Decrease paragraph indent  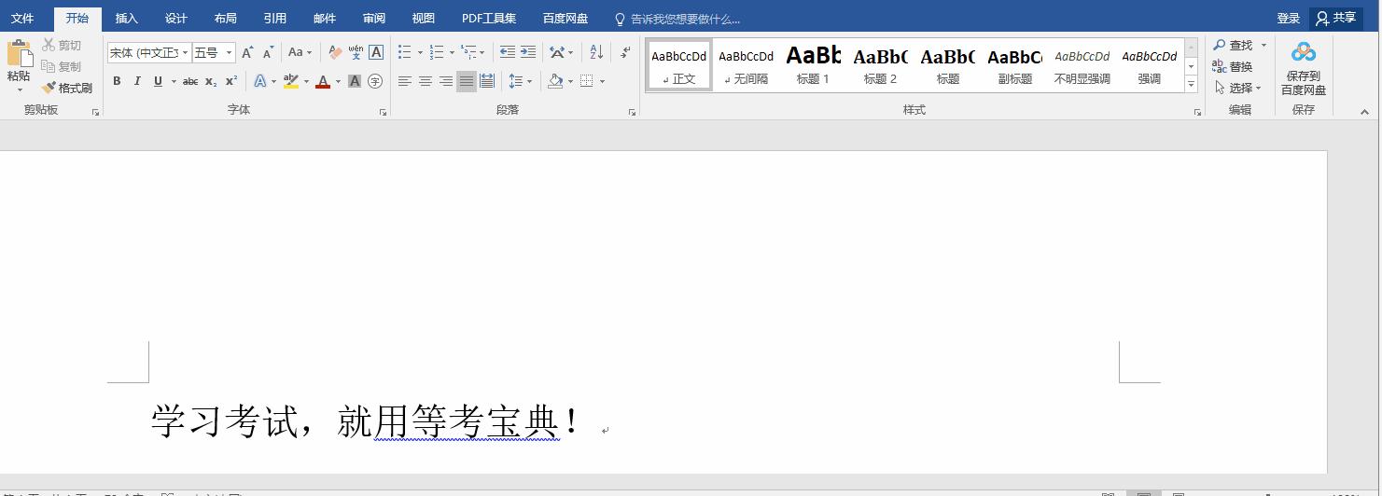508,53
